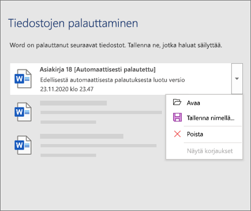This screenshot has width=251, height=211.
Task: Open the dropdown arrow for Asiakirja 18
Action: tap(237, 79)
